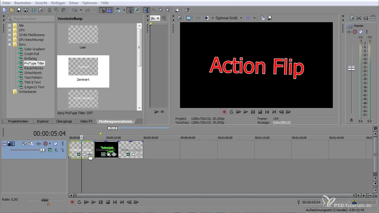Click the Open project folder icon
This screenshot has height=213, width=379.
(x=12, y=10)
